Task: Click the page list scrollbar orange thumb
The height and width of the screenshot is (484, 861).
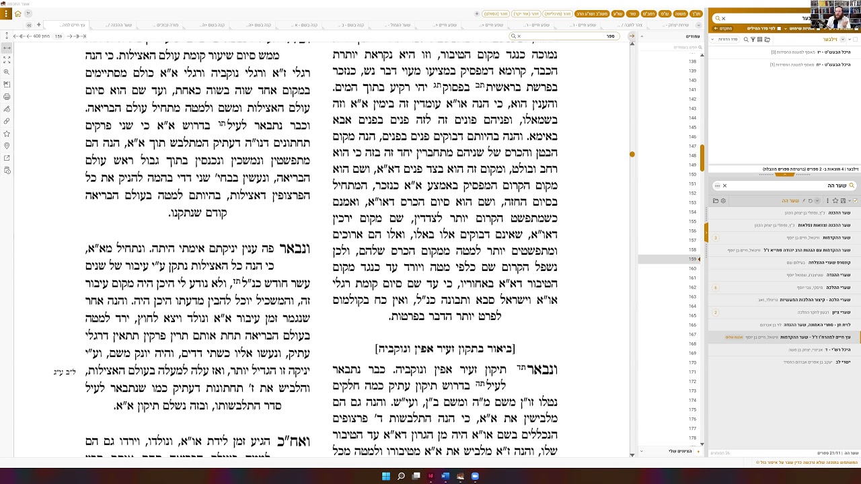Action: (703, 159)
